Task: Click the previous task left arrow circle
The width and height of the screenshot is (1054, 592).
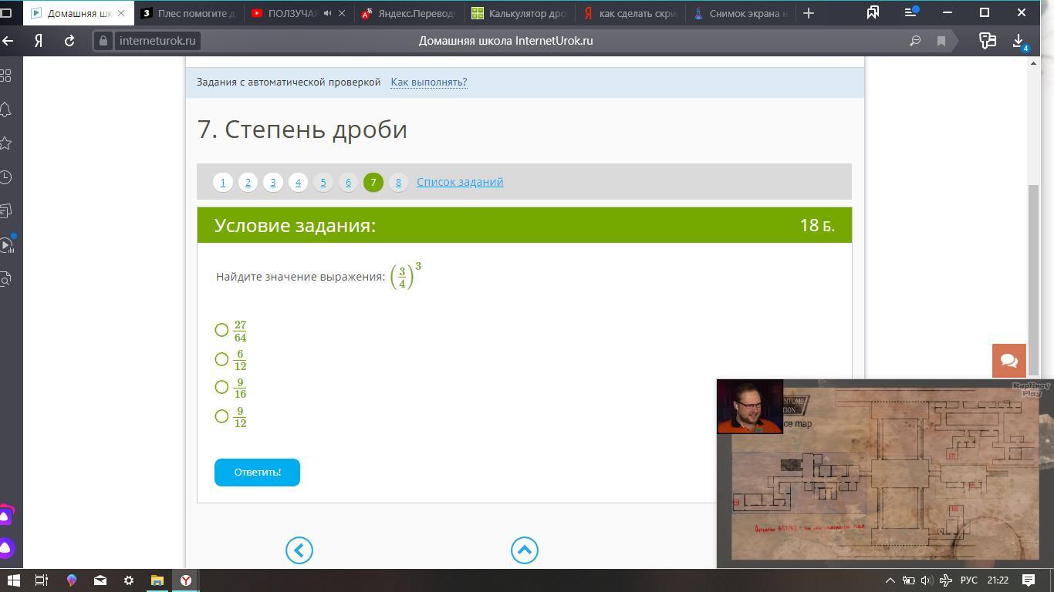Action: coord(299,550)
